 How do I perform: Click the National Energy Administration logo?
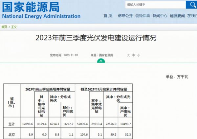(x=40, y=10)
